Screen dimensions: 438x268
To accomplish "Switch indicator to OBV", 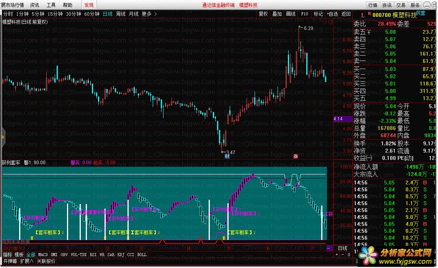I will point(64,255).
